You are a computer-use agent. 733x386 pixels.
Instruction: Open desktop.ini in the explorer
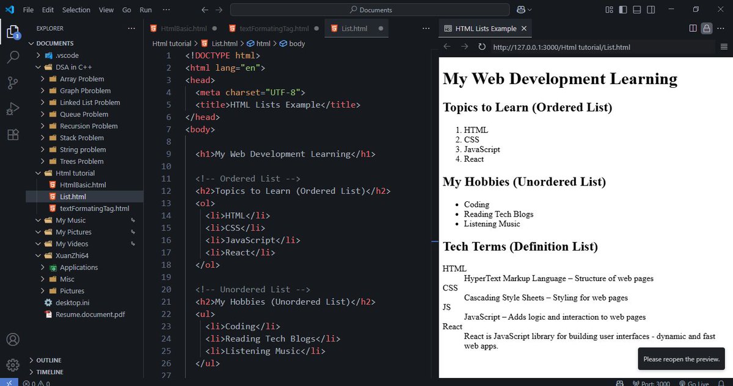[x=84, y=303]
